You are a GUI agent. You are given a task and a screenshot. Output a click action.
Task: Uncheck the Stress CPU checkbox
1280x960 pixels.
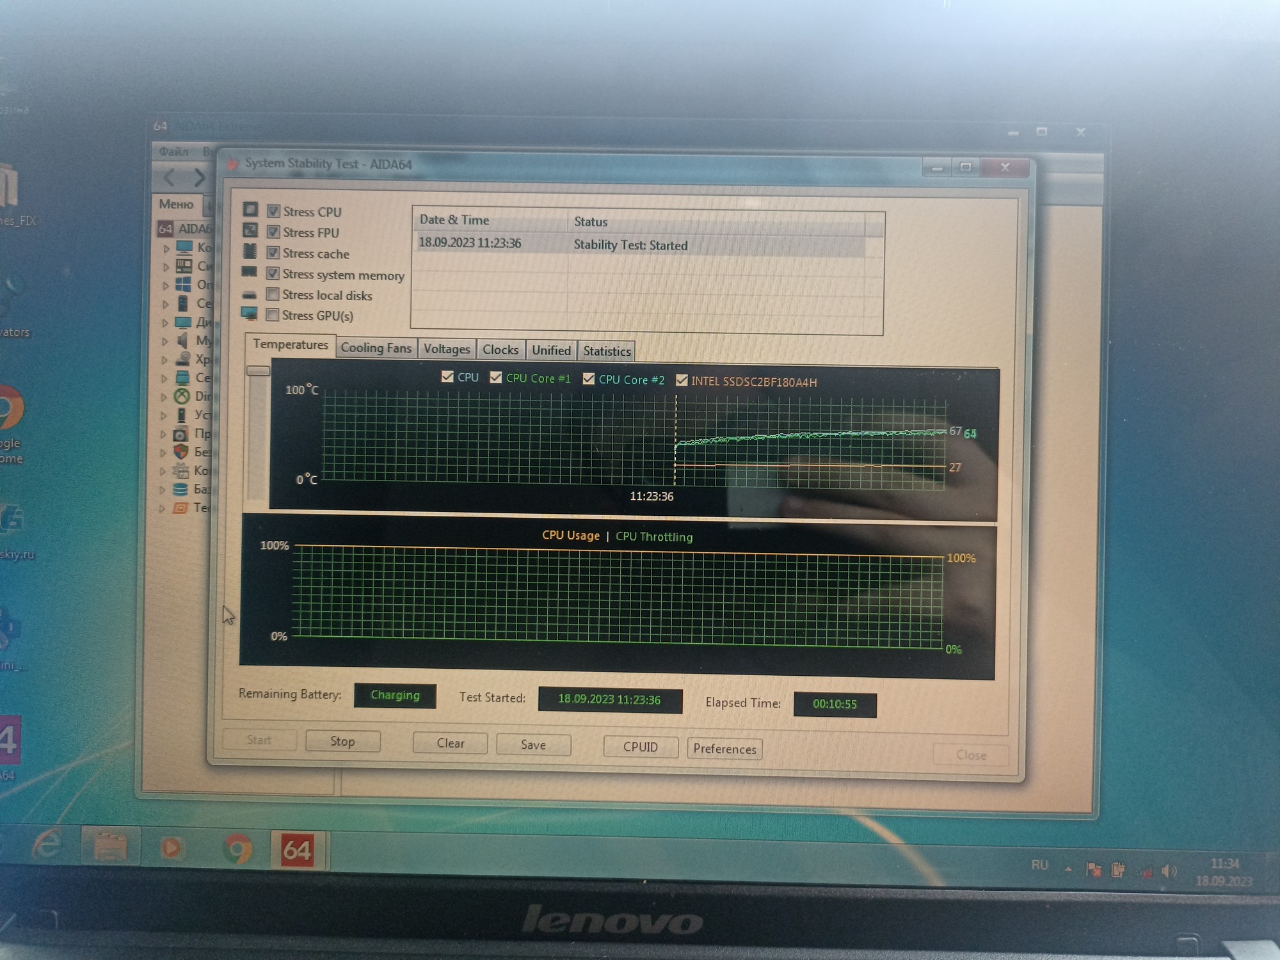[273, 211]
